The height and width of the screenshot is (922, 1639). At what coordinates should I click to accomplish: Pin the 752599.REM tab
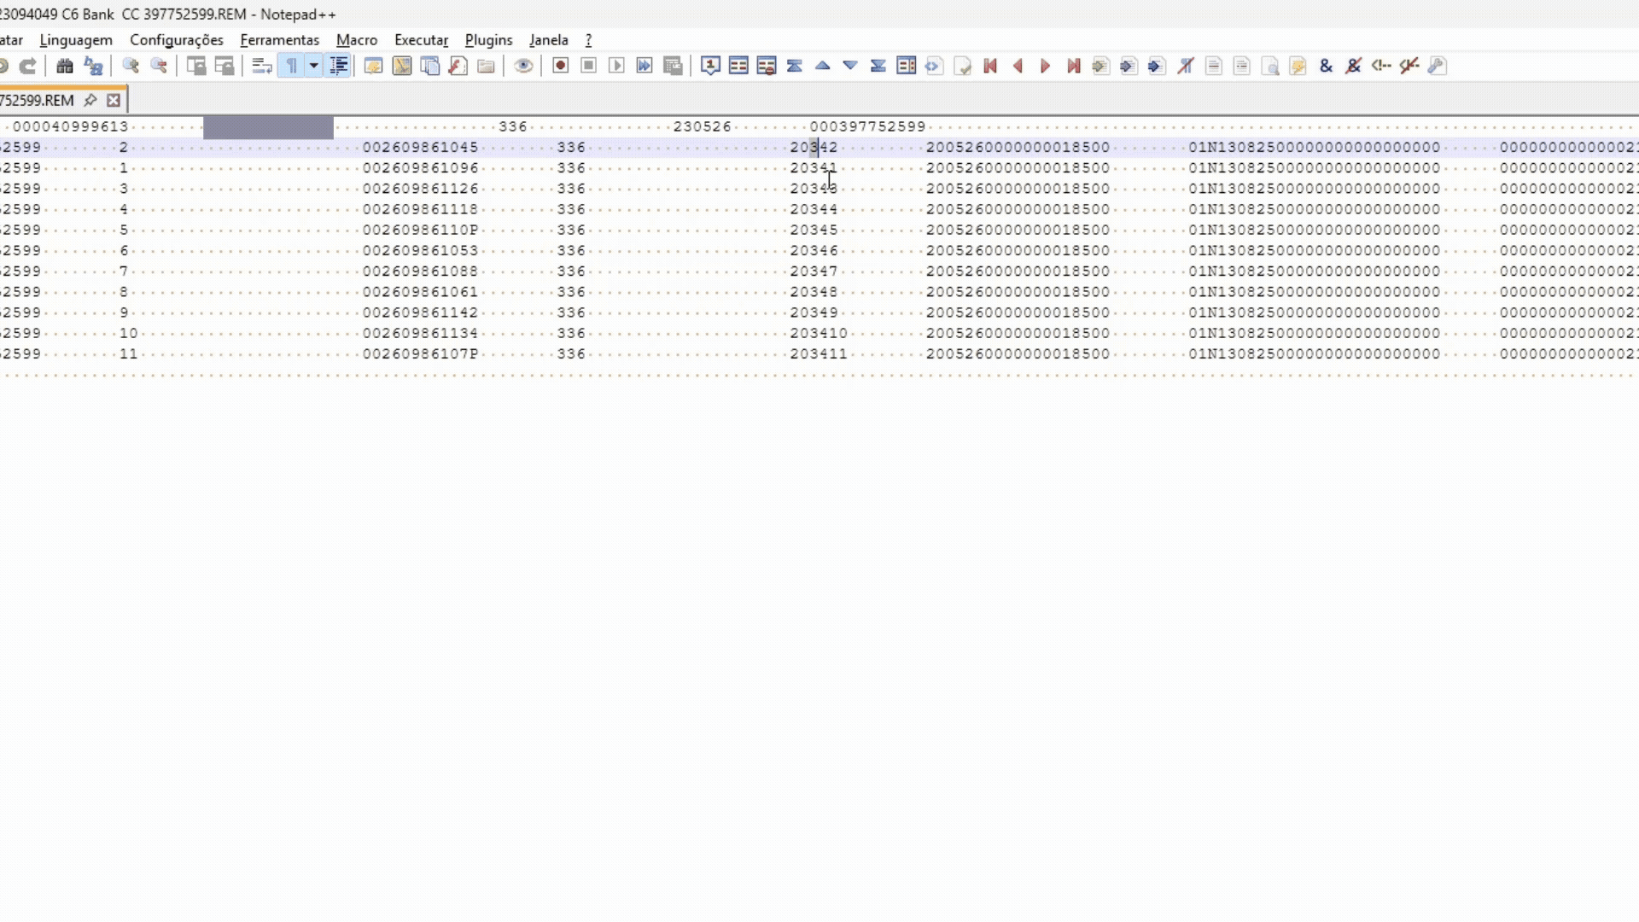pos(90,100)
